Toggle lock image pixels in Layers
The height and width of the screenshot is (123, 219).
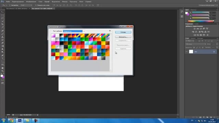click(x=197, y=47)
